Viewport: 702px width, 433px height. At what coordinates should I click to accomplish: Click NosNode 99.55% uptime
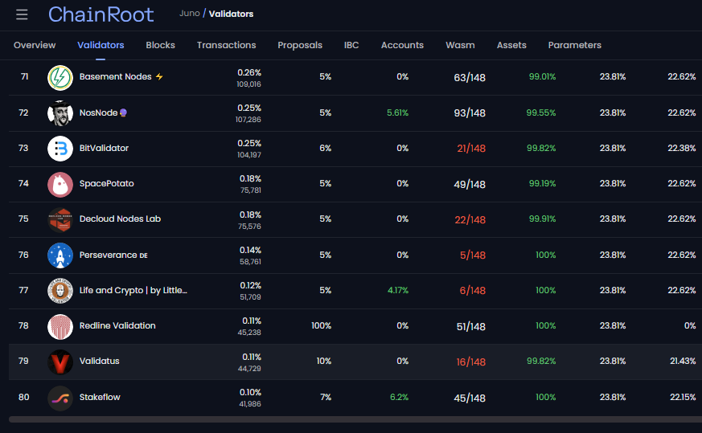pyautogui.click(x=541, y=112)
